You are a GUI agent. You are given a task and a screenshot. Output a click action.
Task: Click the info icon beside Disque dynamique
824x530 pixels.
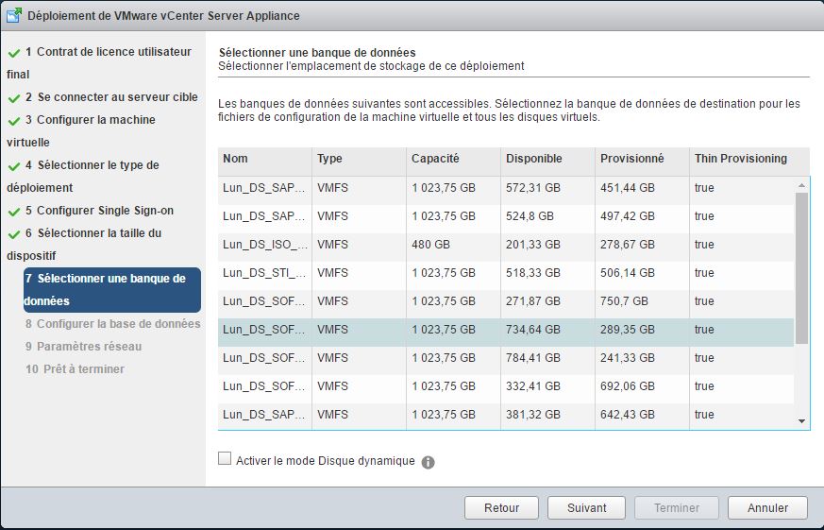coord(428,462)
